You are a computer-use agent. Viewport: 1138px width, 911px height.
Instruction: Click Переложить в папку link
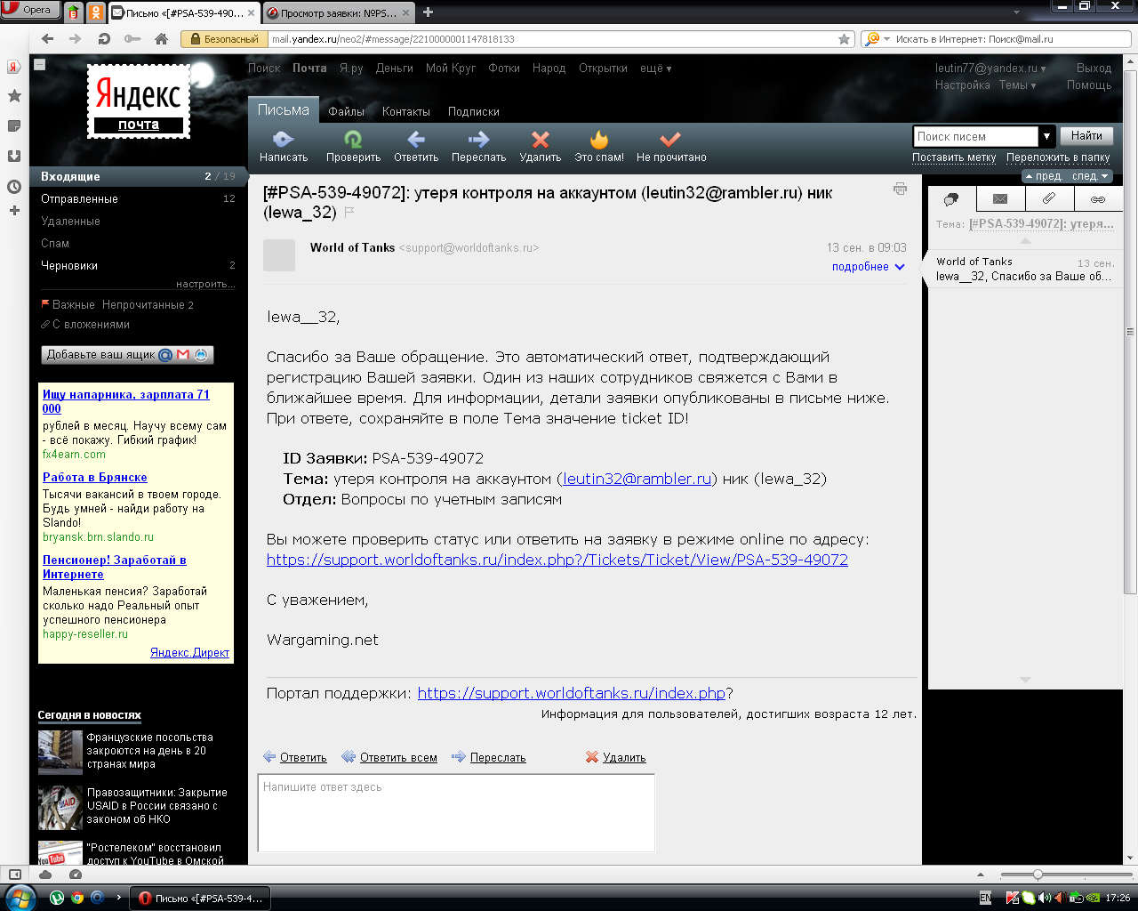tap(1058, 157)
